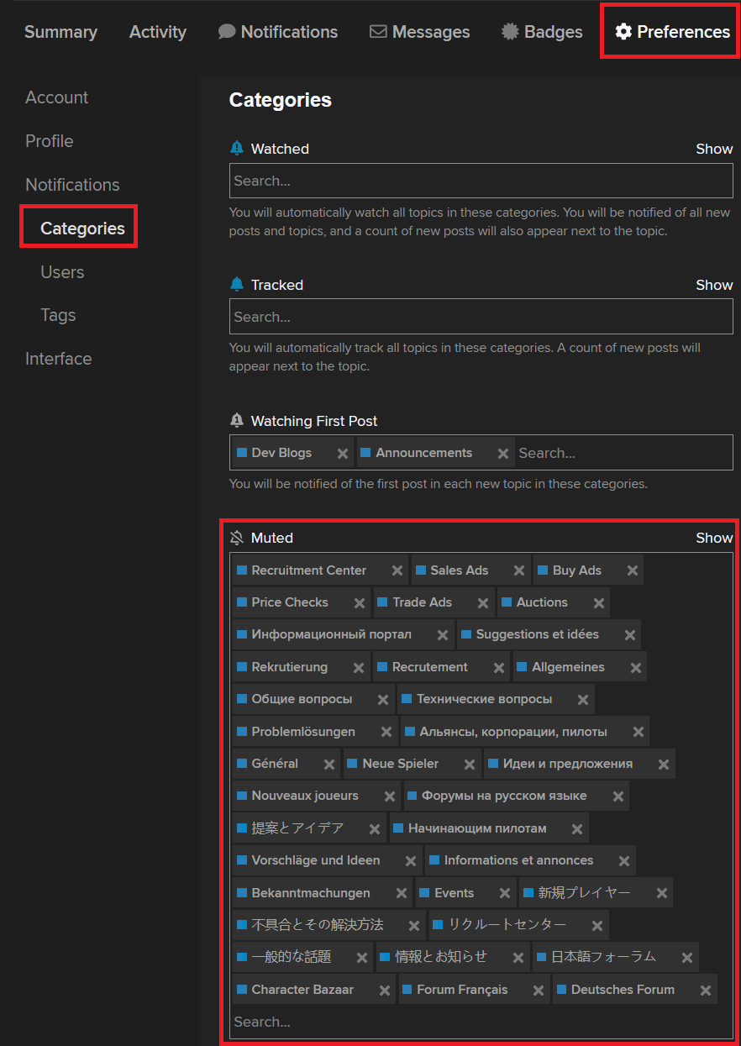Remove Neue Spieler muted tag
The height and width of the screenshot is (1046, 741).
pyautogui.click(x=470, y=765)
